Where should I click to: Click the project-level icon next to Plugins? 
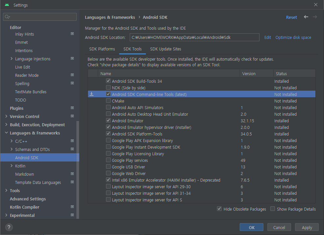[72, 108]
